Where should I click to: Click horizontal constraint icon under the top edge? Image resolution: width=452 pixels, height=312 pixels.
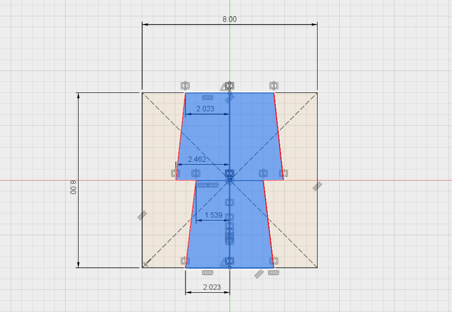coord(208,97)
